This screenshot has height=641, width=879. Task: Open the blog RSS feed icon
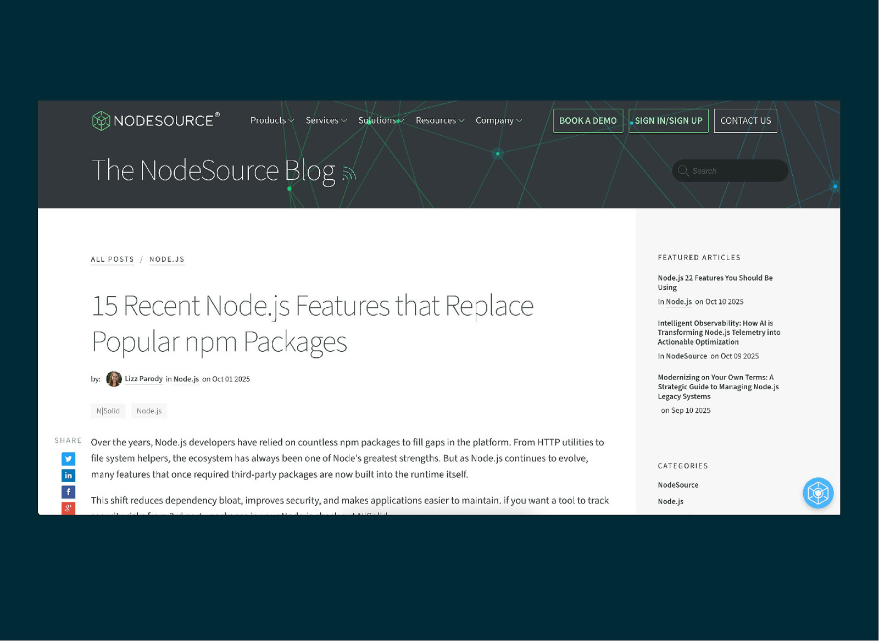coord(349,174)
